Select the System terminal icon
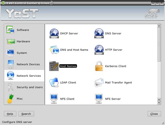165x125 pixels. point(10,53)
